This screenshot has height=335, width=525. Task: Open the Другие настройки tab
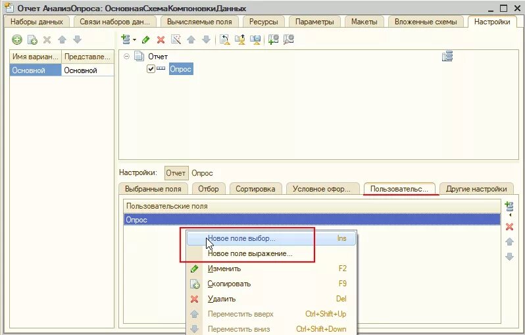(x=476, y=189)
